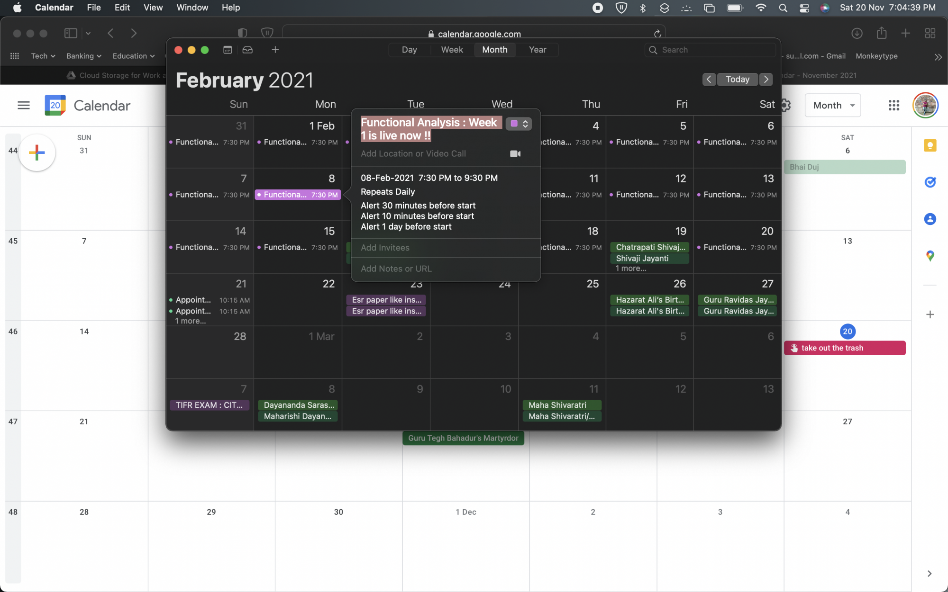Switch to the Week view tab
This screenshot has height=592, width=948.
click(x=452, y=50)
